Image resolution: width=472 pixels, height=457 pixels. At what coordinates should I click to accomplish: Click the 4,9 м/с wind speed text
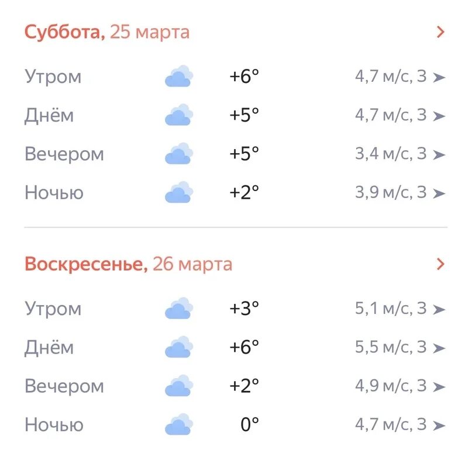384,386
